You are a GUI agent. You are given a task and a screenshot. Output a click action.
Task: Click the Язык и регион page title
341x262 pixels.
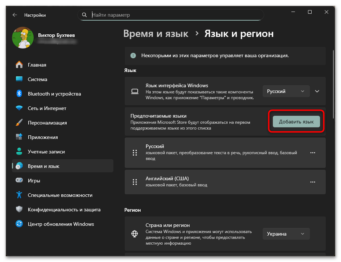239,34
